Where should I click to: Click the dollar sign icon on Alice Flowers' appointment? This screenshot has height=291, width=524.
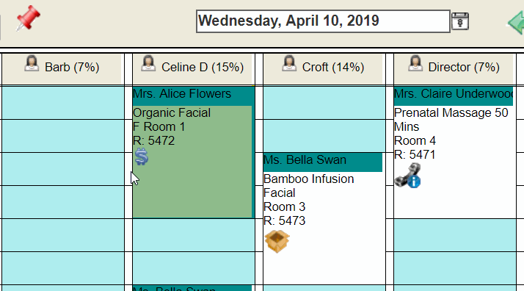[x=142, y=157]
